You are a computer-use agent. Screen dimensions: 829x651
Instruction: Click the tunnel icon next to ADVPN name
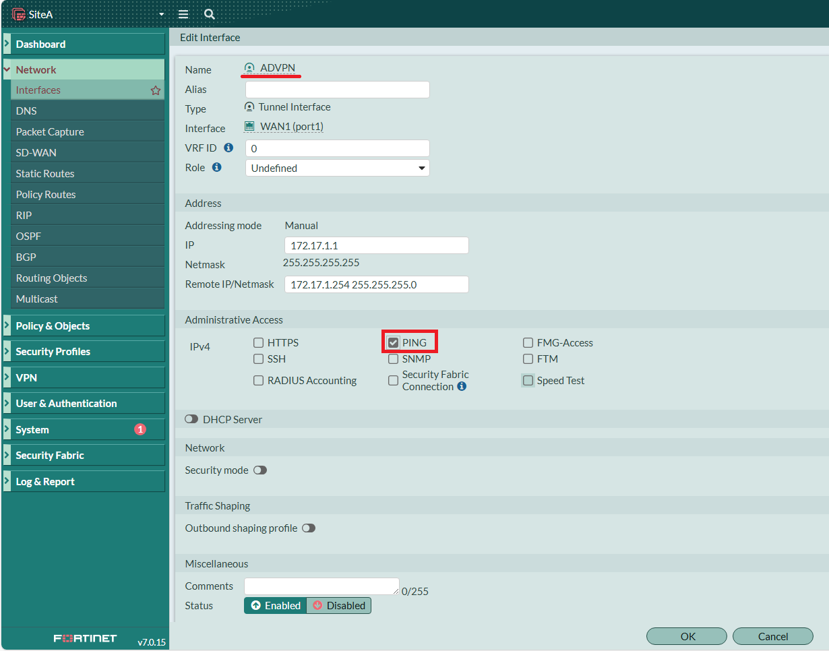(x=249, y=68)
